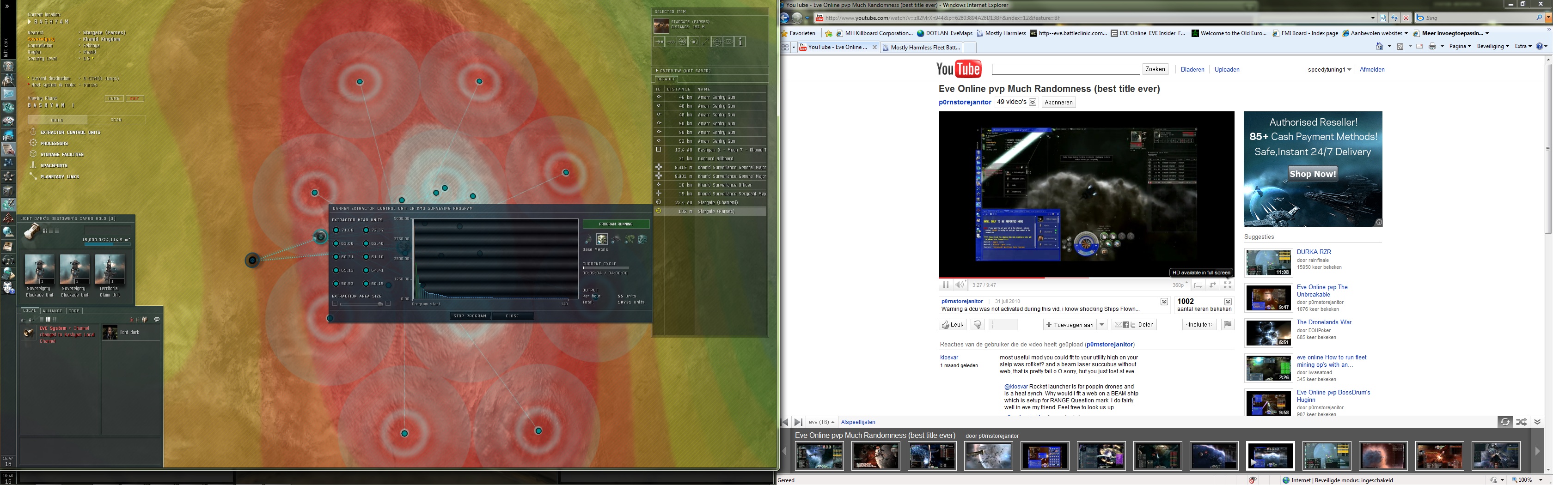Image resolution: width=1553 pixels, height=485 pixels.
Task: Open the Pagina menu in Internet Explorer
Action: (1460, 46)
